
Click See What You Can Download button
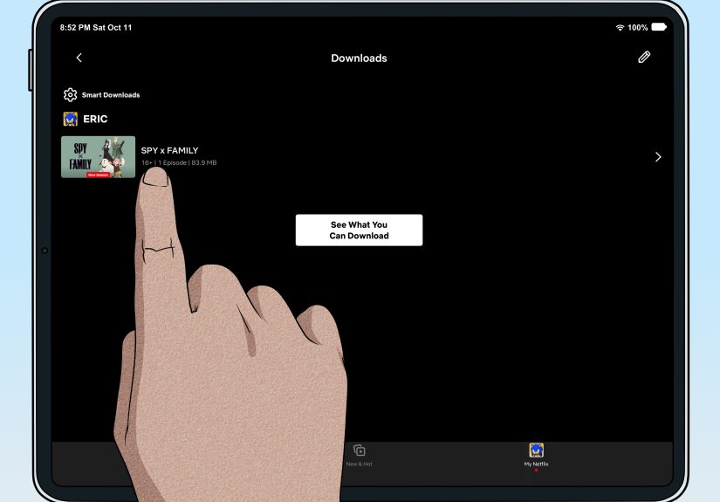point(359,230)
